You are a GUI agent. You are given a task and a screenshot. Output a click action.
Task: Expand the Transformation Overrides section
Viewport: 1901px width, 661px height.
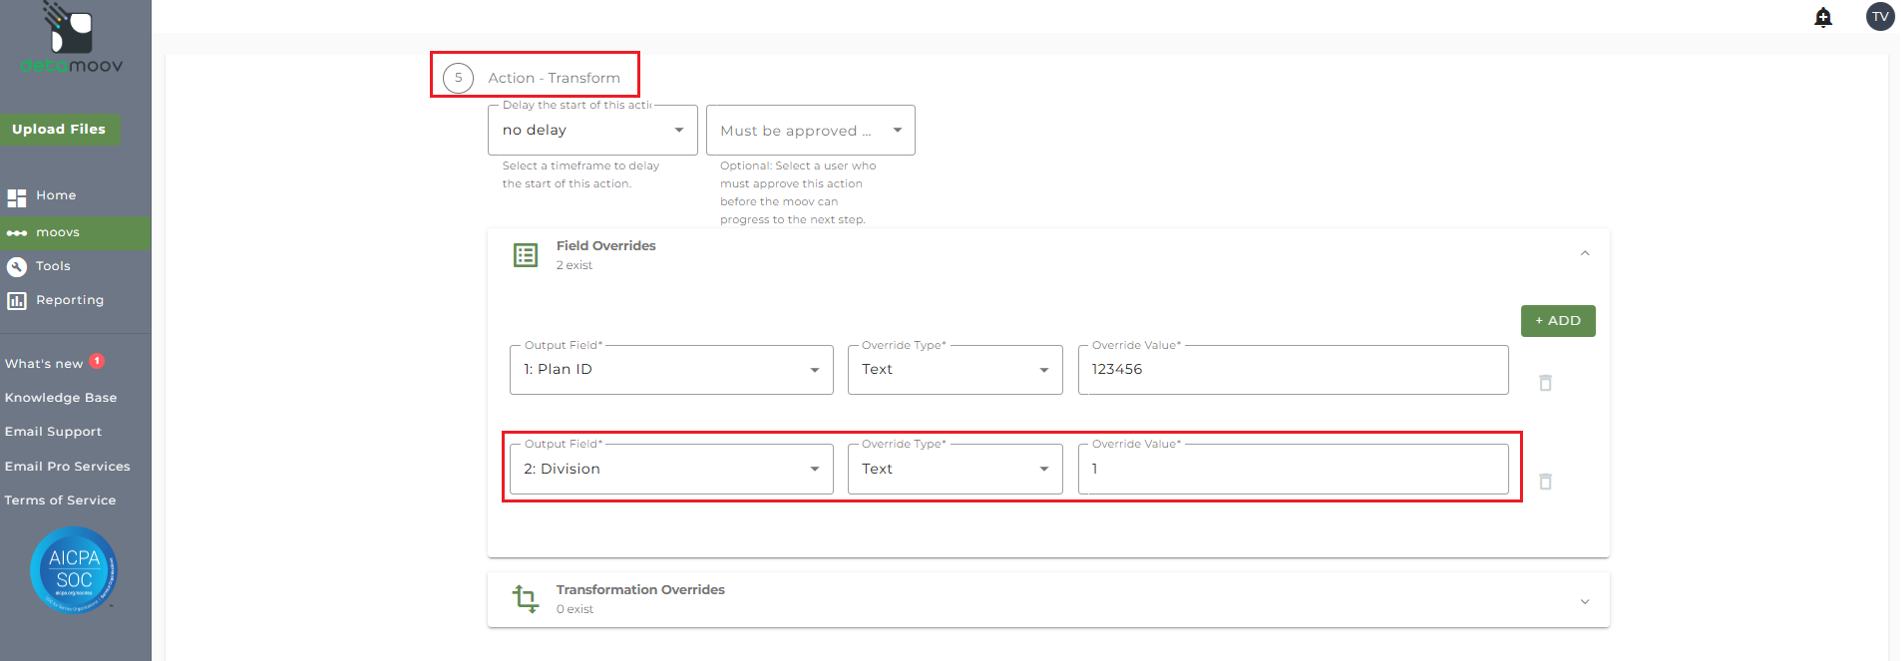1585,601
